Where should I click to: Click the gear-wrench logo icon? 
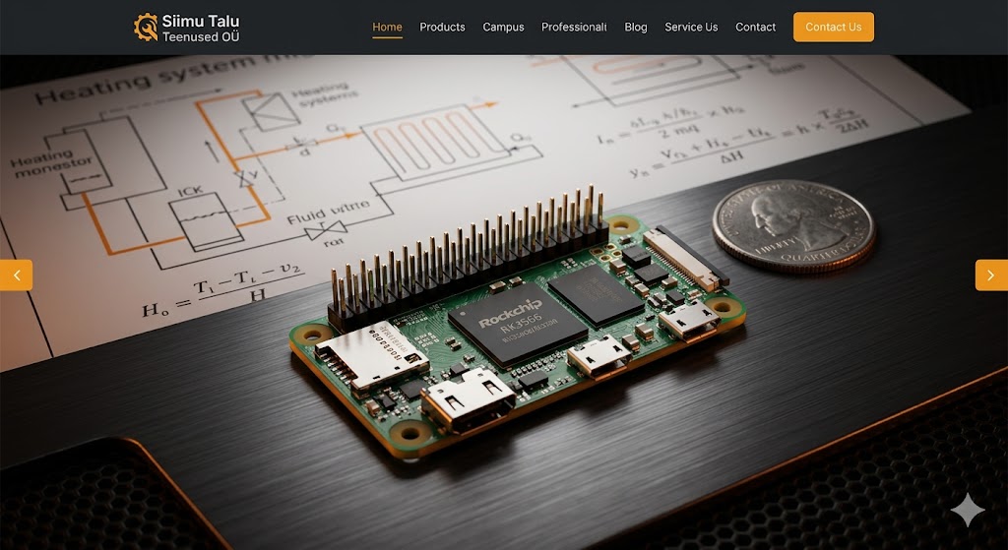tap(146, 27)
